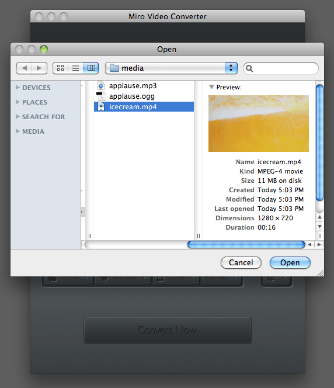Switch to column view mode

(x=91, y=68)
